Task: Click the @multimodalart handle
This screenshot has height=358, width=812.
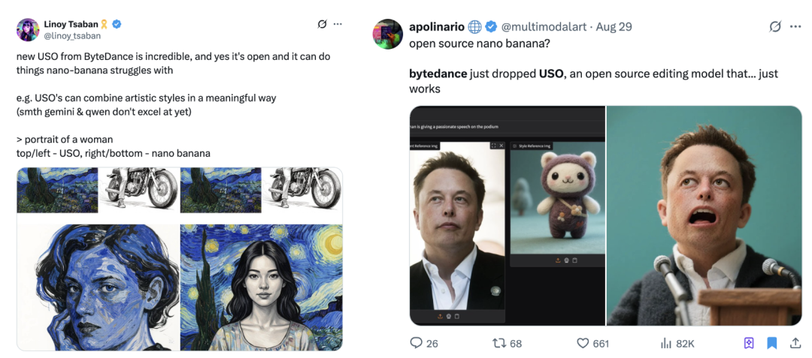Action: [x=544, y=27]
